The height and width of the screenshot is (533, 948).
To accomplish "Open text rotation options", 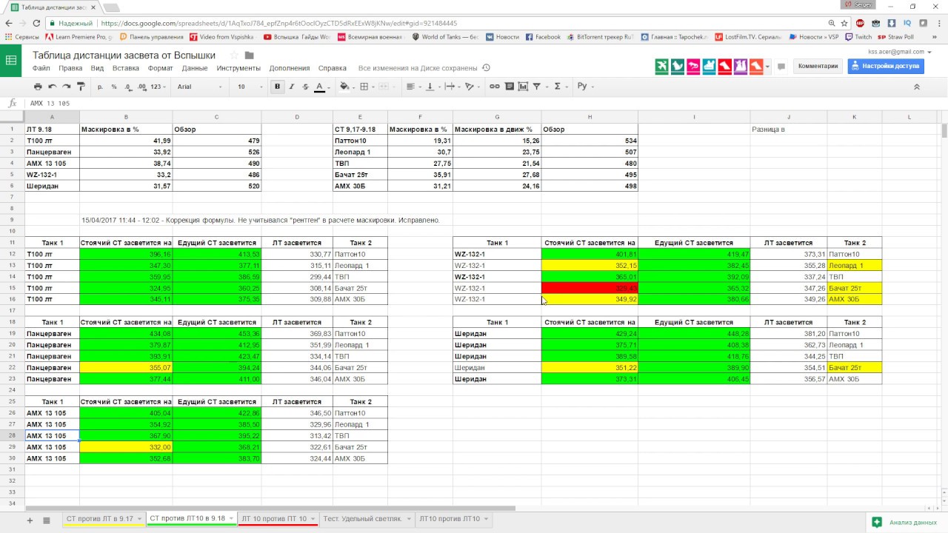I will click(x=470, y=87).
